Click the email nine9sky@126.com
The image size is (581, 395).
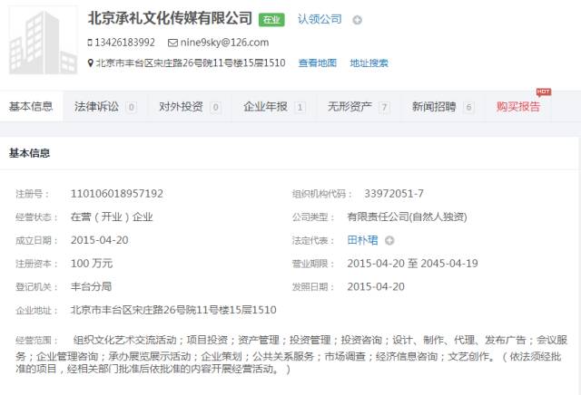[224, 43]
